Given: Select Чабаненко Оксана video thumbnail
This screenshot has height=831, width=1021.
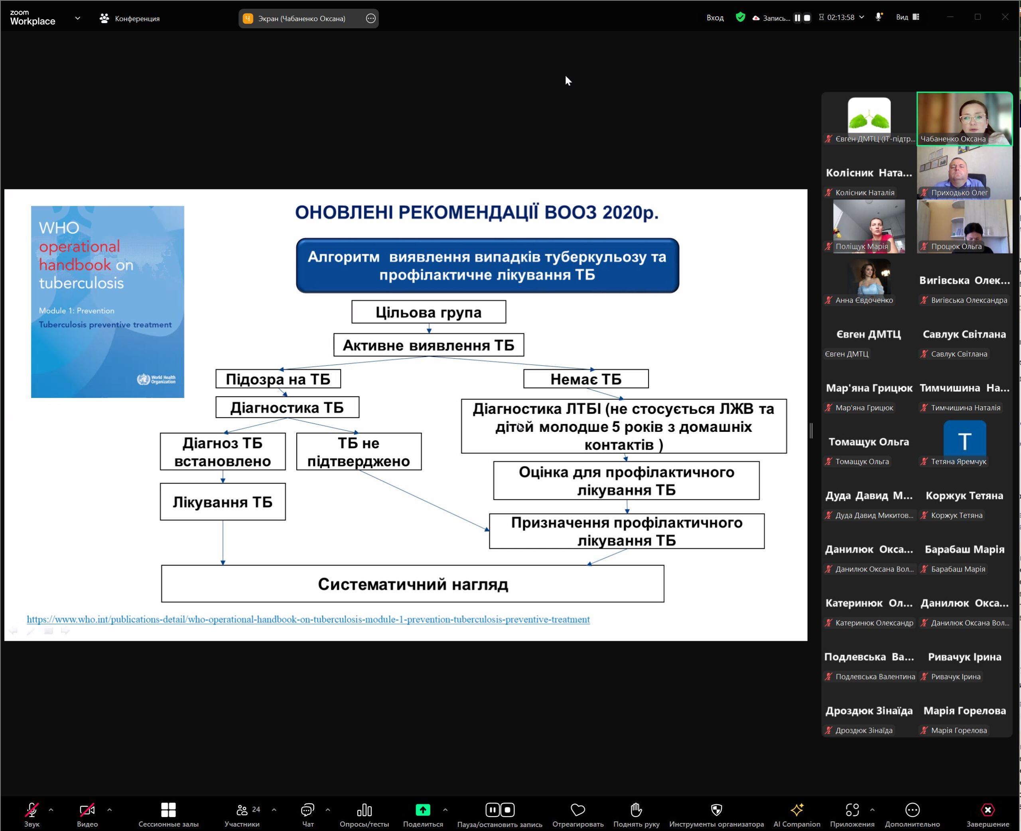Looking at the screenshot, I should click(x=964, y=118).
